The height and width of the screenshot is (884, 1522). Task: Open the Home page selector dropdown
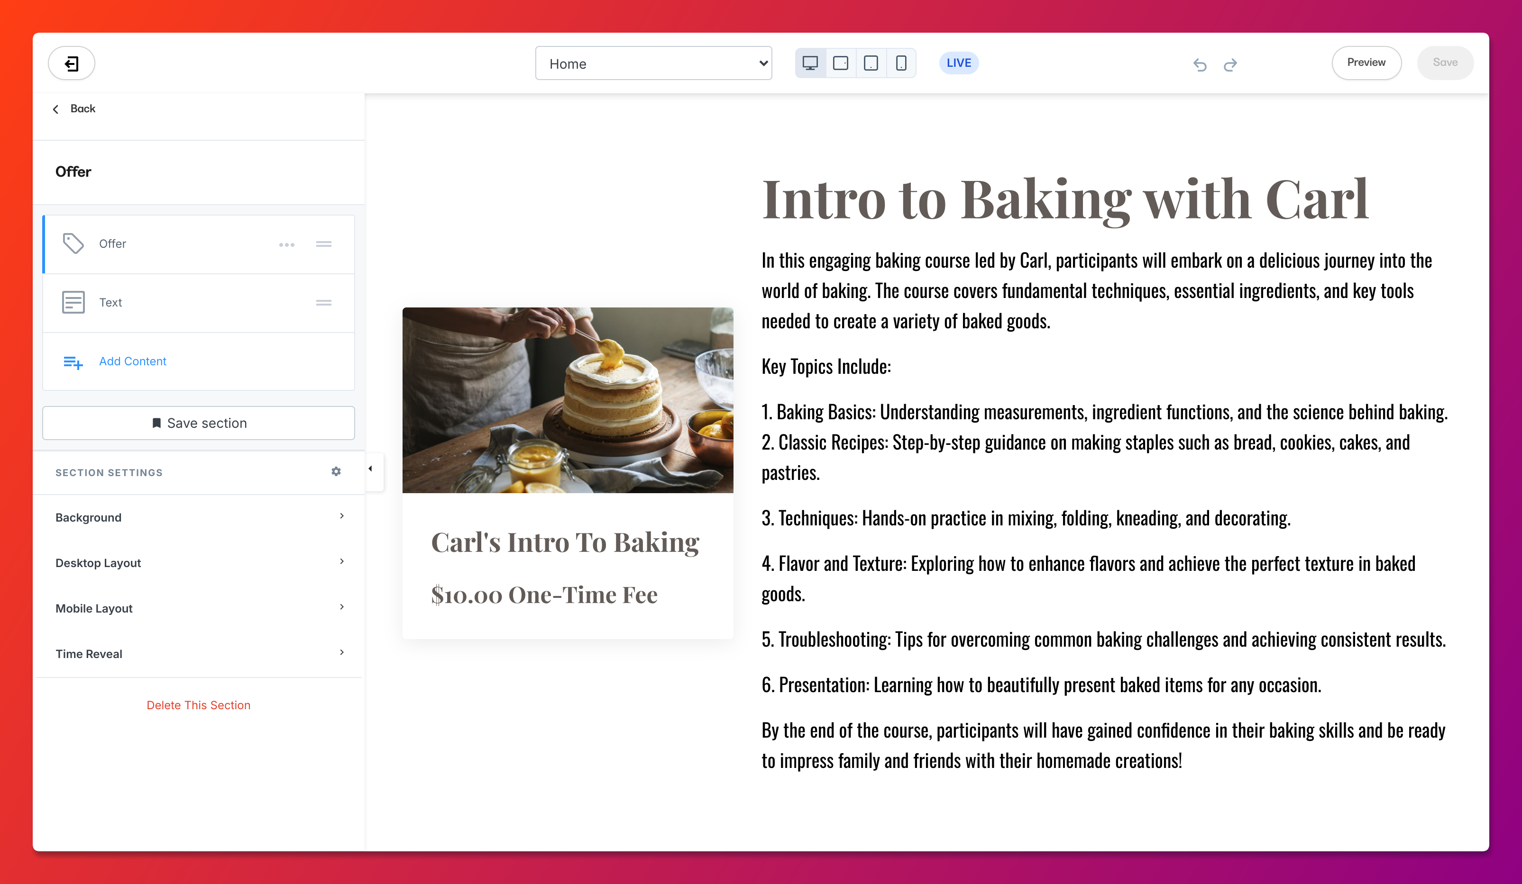[653, 63]
